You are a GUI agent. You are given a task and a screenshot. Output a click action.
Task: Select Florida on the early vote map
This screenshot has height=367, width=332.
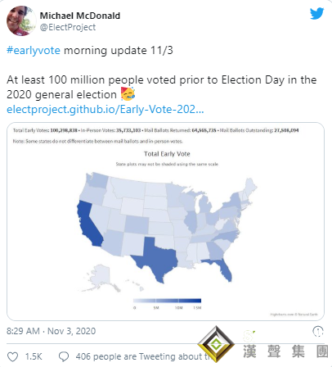click(222, 269)
